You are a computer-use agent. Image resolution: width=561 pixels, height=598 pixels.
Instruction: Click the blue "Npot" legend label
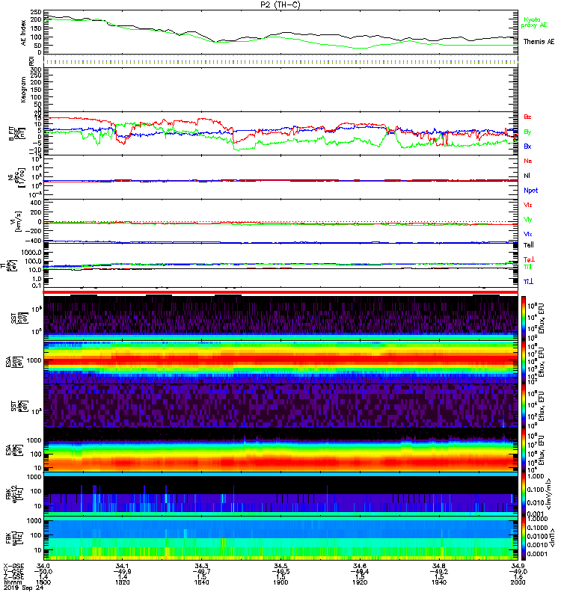click(530, 191)
